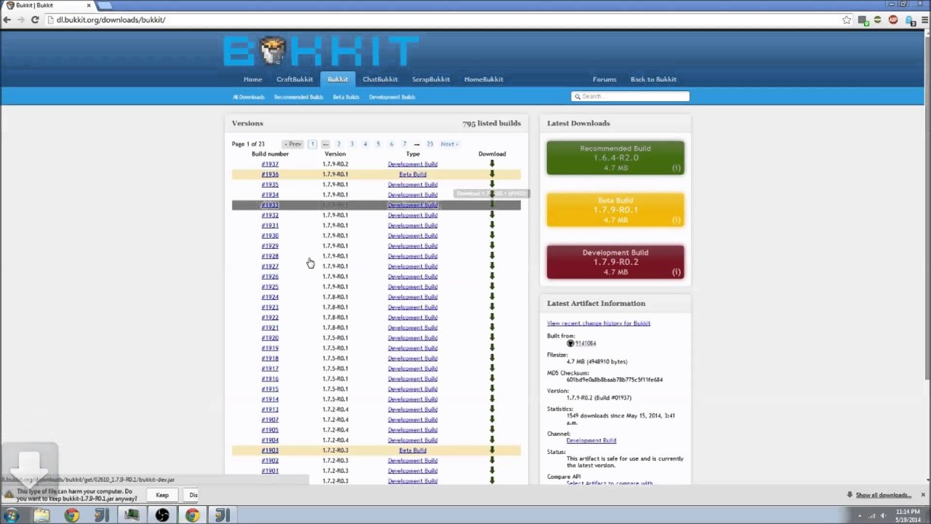Click the Back to Bukkit link
The width and height of the screenshot is (931, 524).
click(x=653, y=79)
